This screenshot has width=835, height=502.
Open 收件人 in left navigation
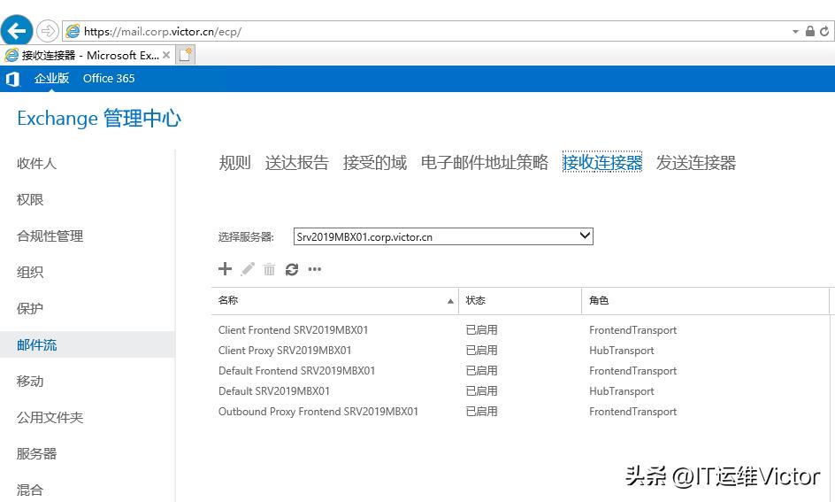coord(36,164)
